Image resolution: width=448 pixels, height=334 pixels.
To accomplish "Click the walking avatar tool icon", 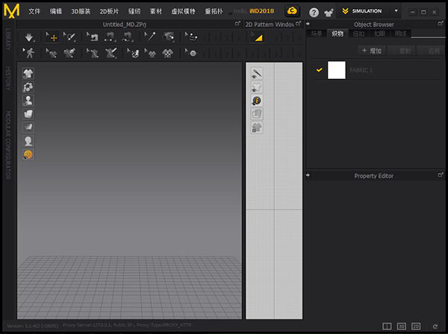I will (x=29, y=53).
